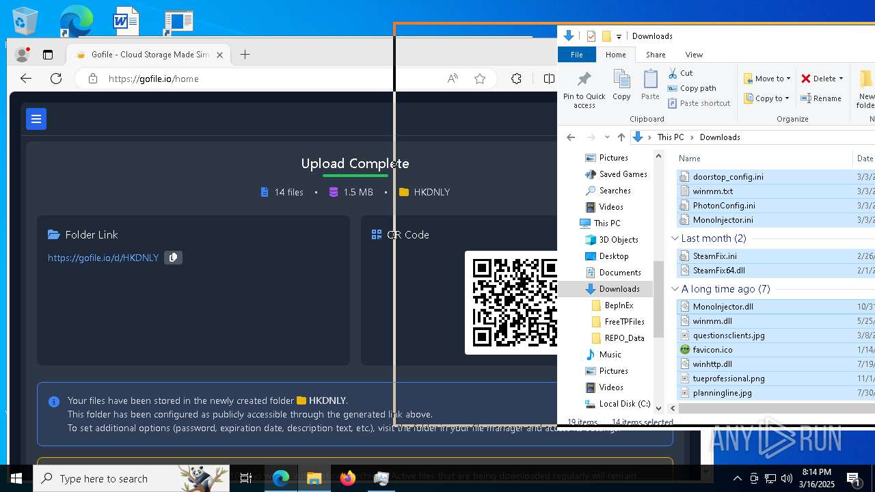Copy the gofile folder link to clipboard
The width and height of the screenshot is (875, 492).
pos(174,258)
